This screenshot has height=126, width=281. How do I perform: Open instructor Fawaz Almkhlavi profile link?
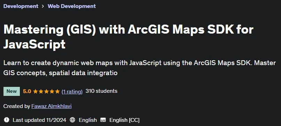pyautogui.click(x=52, y=106)
